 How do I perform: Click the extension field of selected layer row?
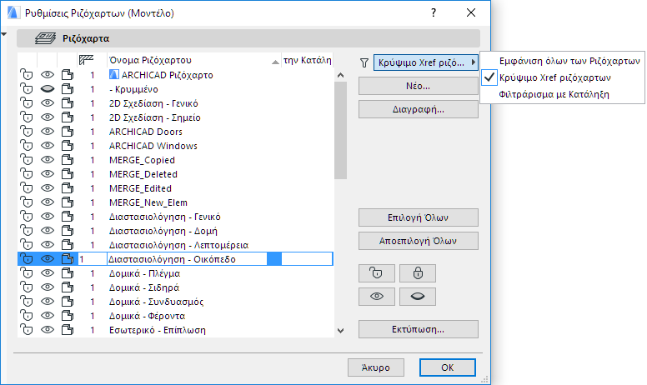click(307, 259)
